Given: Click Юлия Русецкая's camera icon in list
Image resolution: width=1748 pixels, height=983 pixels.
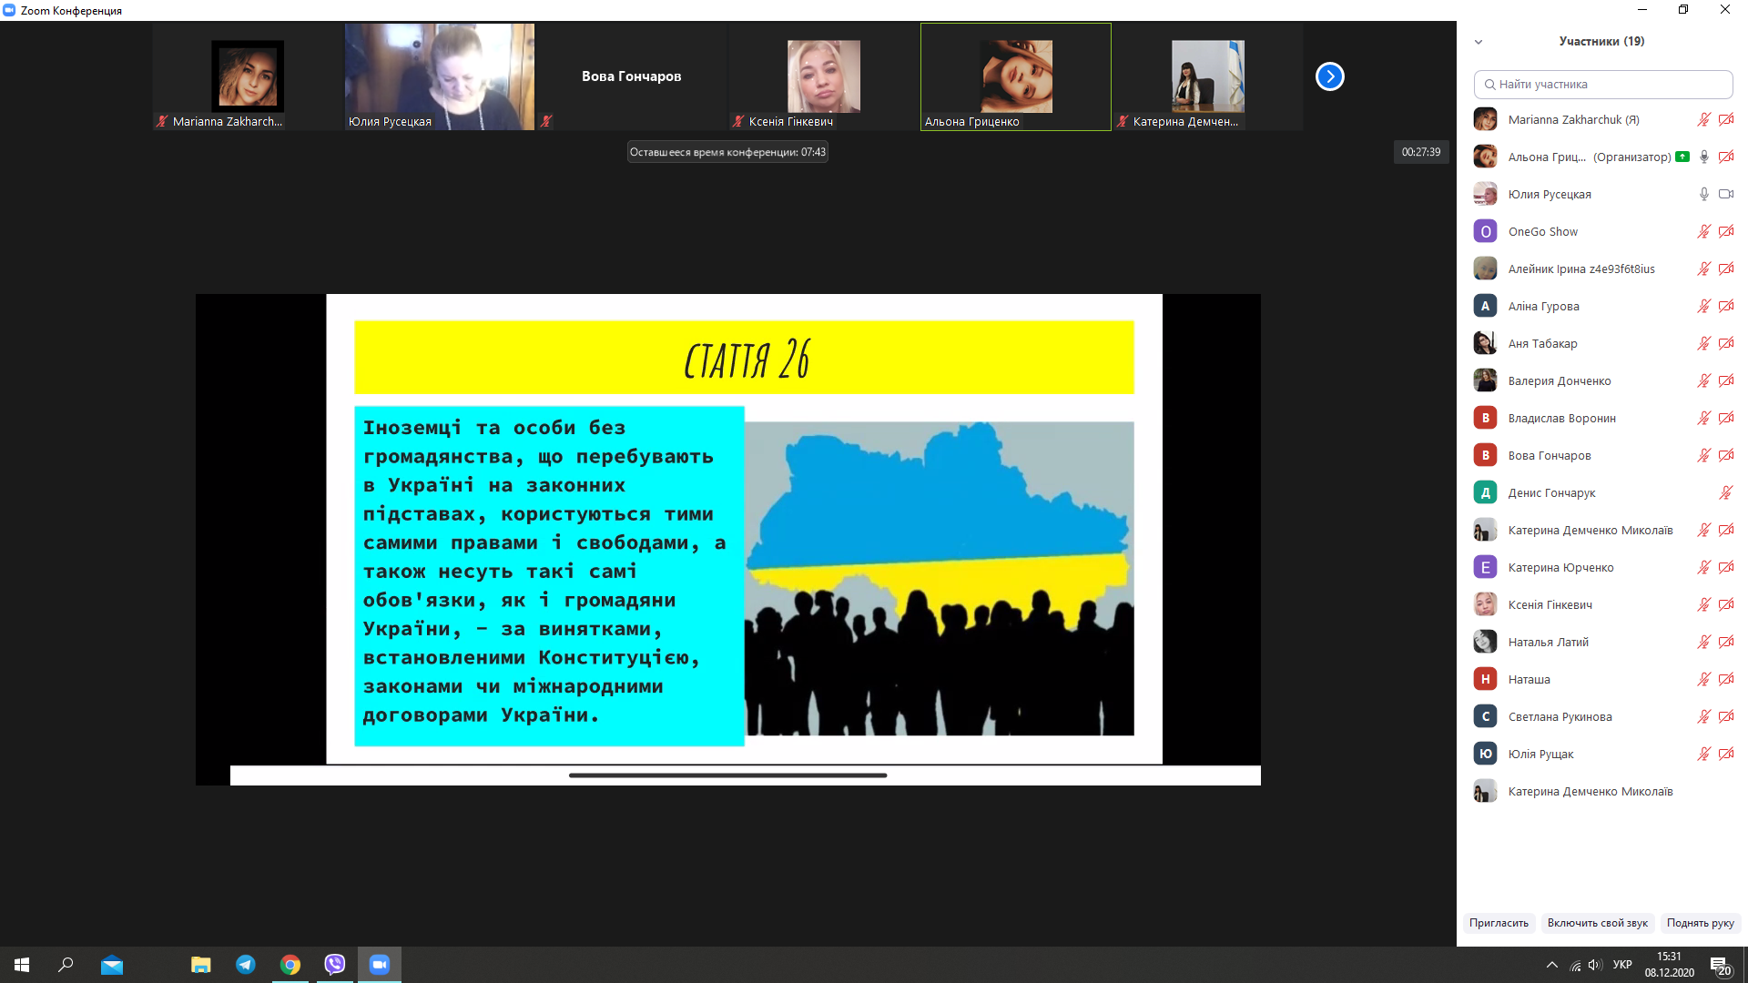Looking at the screenshot, I should (x=1725, y=194).
